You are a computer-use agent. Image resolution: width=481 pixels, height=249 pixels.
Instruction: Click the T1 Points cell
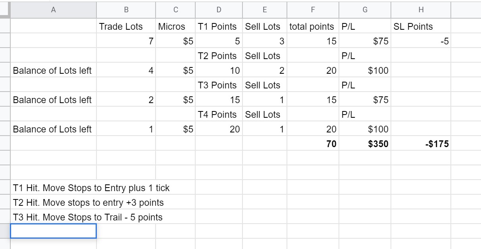[x=219, y=27]
